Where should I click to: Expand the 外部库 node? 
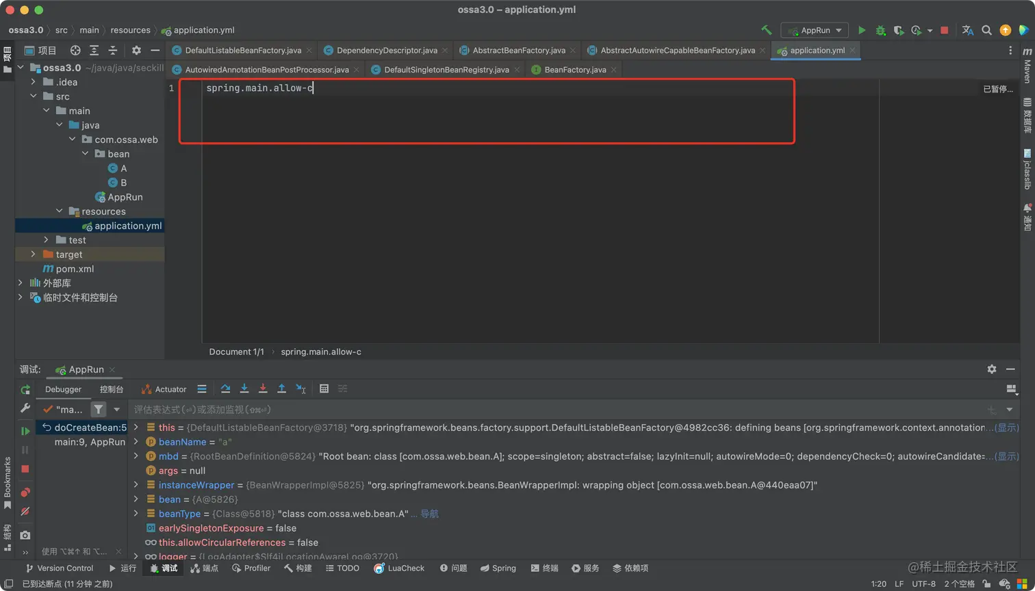click(x=20, y=283)
